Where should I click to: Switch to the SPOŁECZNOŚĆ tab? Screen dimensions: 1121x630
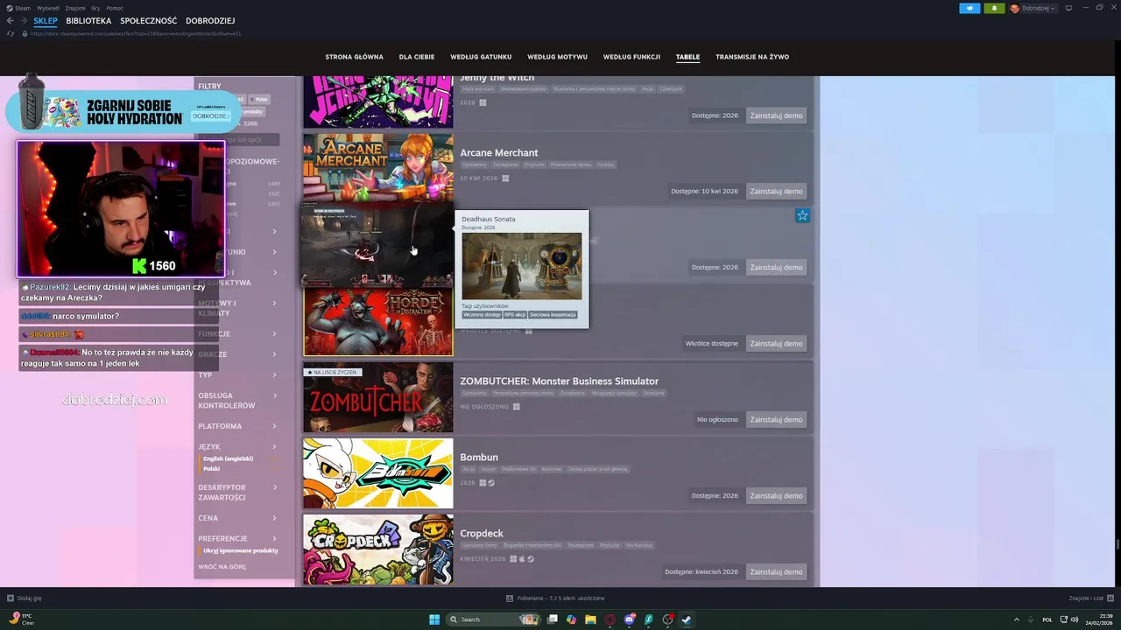tap(148, 21)
